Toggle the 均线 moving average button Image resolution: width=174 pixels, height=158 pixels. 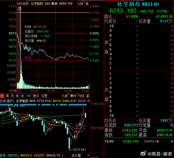point(81,96)
